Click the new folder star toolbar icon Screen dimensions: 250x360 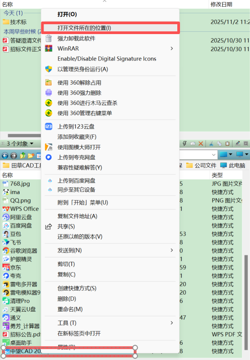click(31, 156)
